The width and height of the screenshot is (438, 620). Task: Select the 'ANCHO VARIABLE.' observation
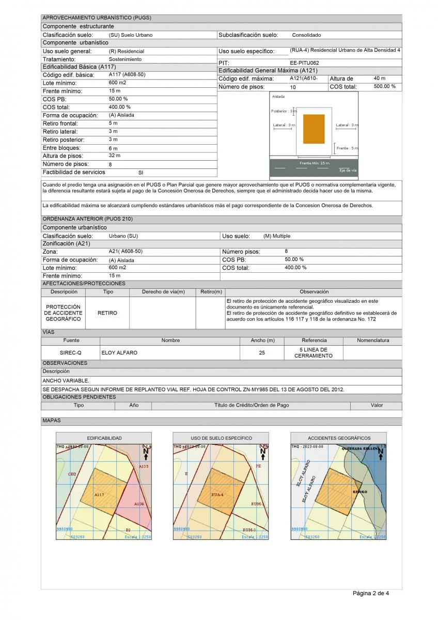coord(66,381)
